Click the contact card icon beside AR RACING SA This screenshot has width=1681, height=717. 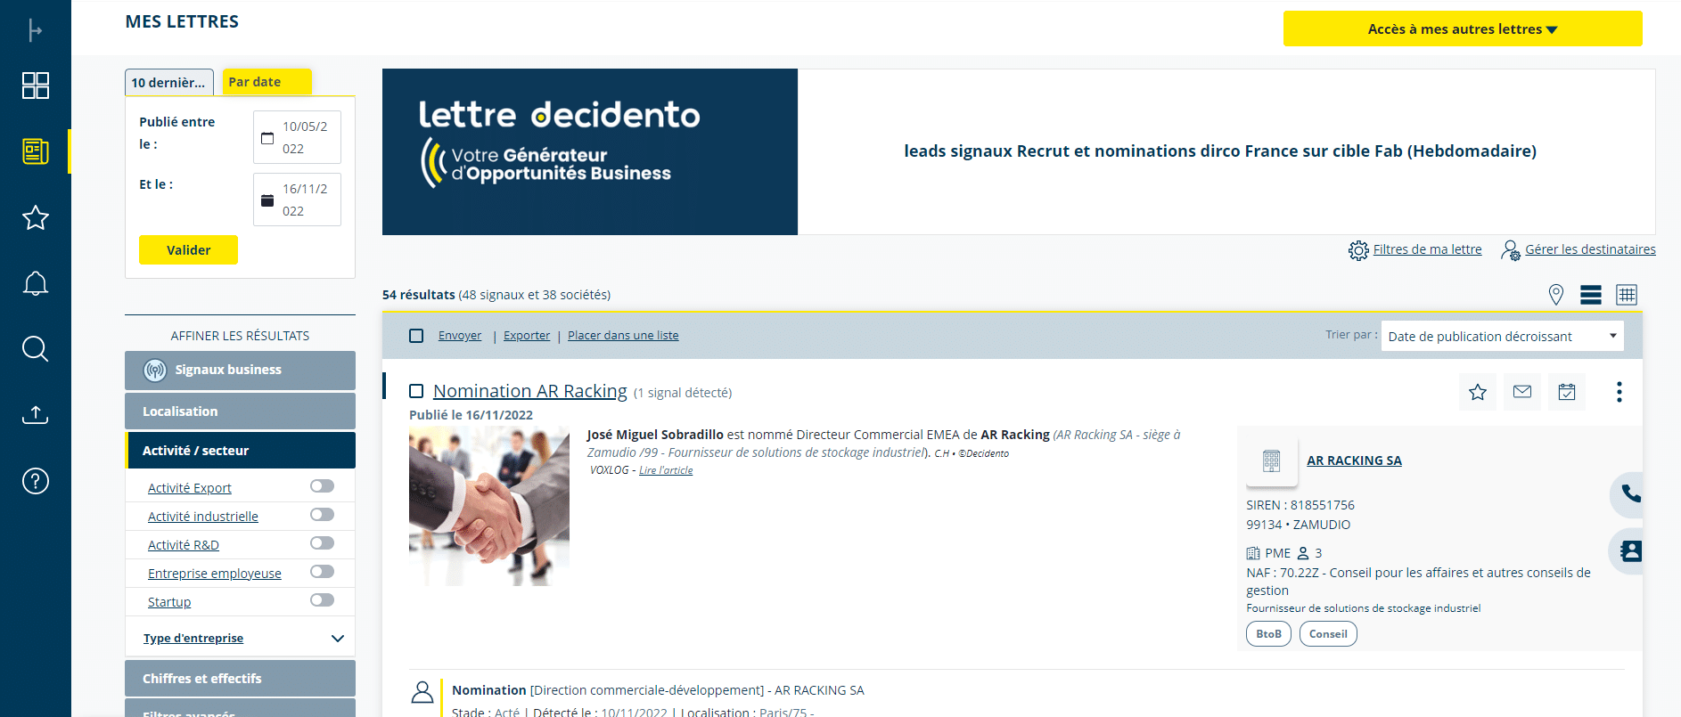[1629, 551]
